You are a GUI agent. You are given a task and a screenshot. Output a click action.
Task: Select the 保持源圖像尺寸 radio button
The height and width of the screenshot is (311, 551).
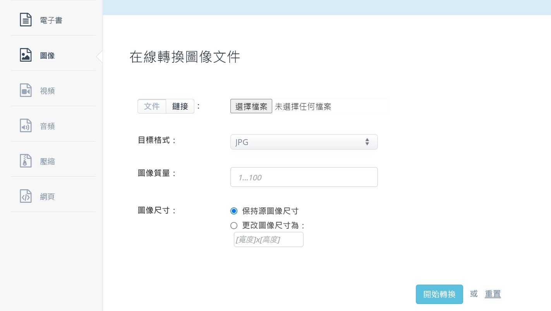coord(234,211)
